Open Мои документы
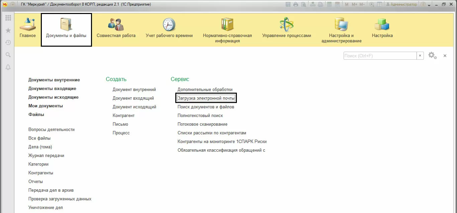The width and height of the screenshot is (457, 213). pos(45,106)
